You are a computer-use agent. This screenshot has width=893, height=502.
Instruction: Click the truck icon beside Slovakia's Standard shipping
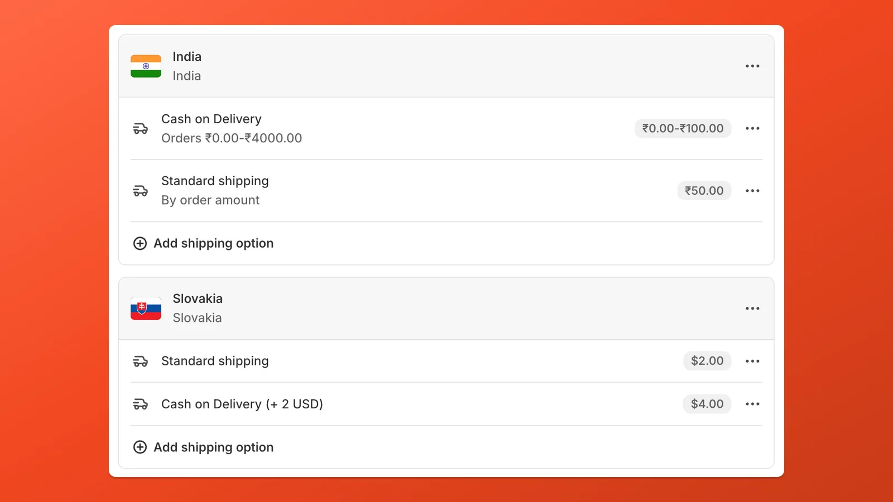pos(141,361)
